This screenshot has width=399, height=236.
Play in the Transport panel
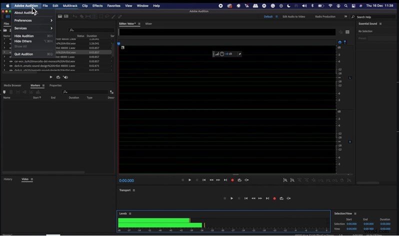(232, 199)
